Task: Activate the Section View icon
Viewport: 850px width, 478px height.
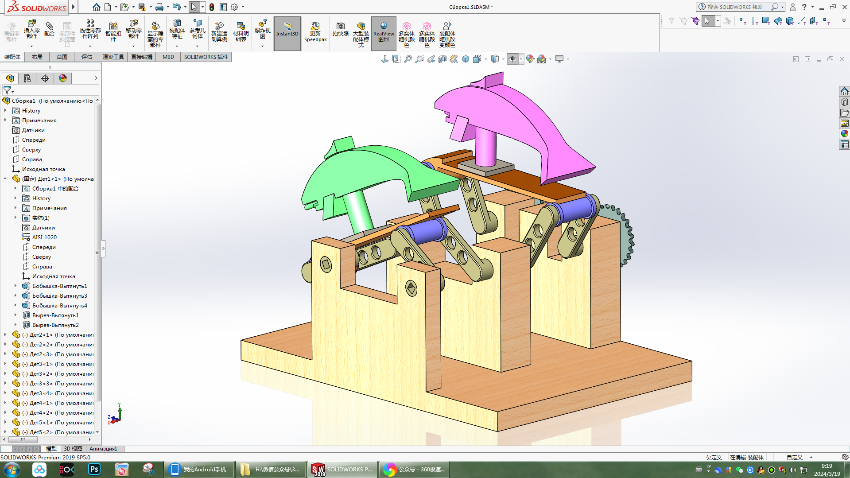Action: [442, 59]
